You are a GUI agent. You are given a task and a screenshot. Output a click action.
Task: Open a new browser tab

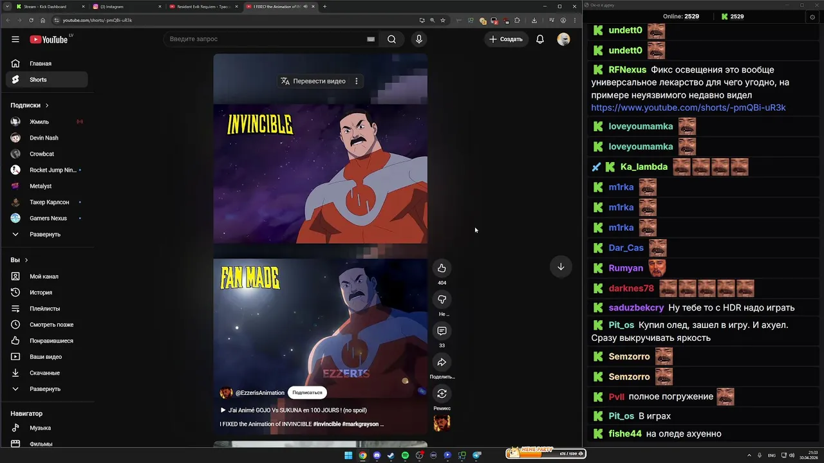[x=324, y=6]
